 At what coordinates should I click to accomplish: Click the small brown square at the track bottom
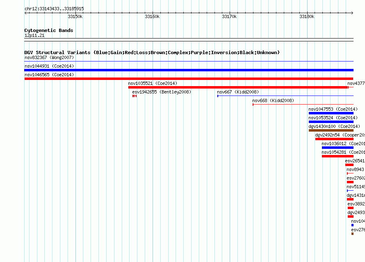point(352,234)
